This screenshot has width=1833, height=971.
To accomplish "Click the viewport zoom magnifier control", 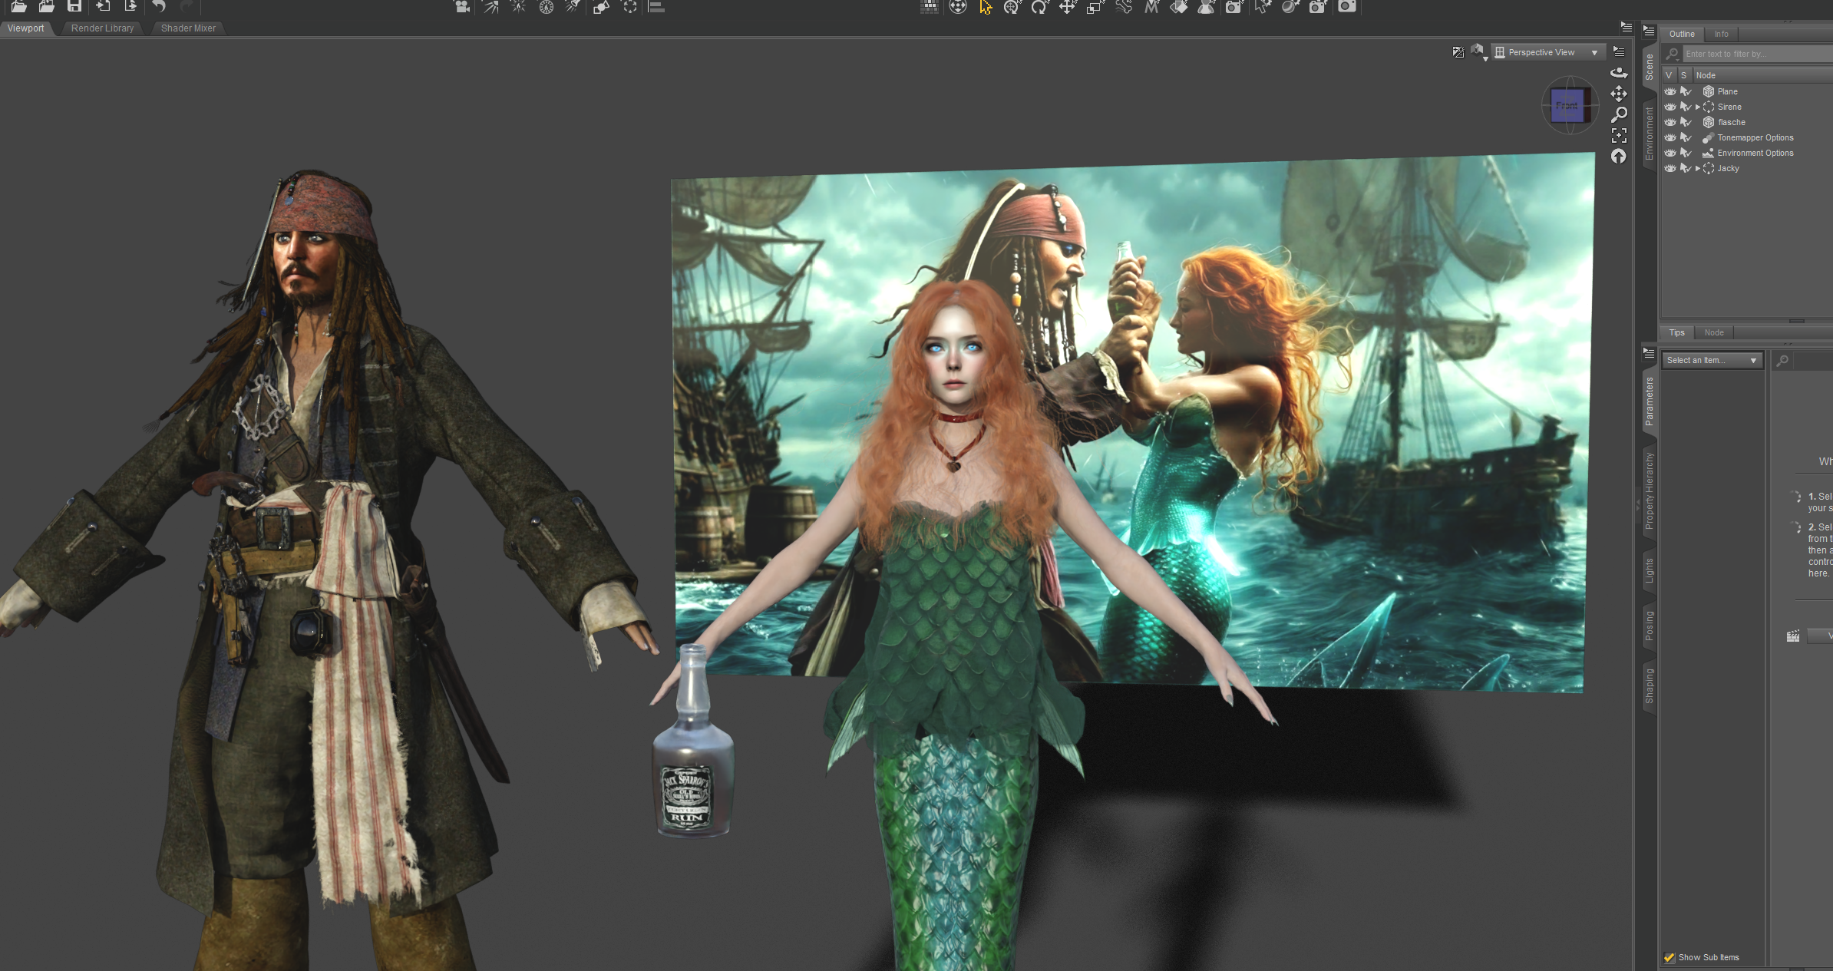I will 1619,114.
